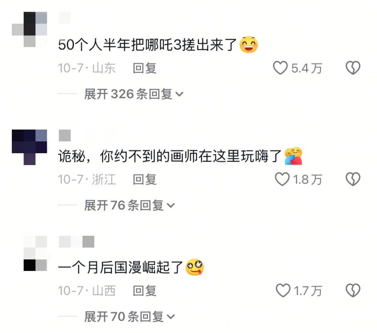Like the 哪吒3 comment with 5.4万 likes
This screenshot has height=333, width=377.
280,68
